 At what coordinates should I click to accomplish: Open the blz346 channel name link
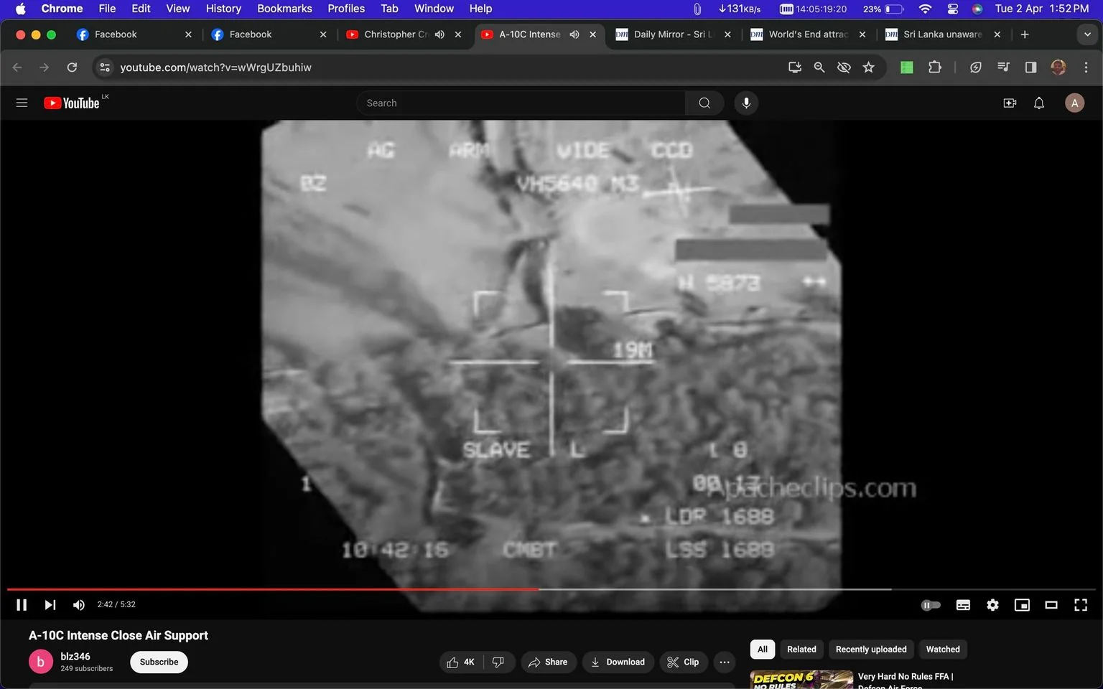click(x=75, y=656)
